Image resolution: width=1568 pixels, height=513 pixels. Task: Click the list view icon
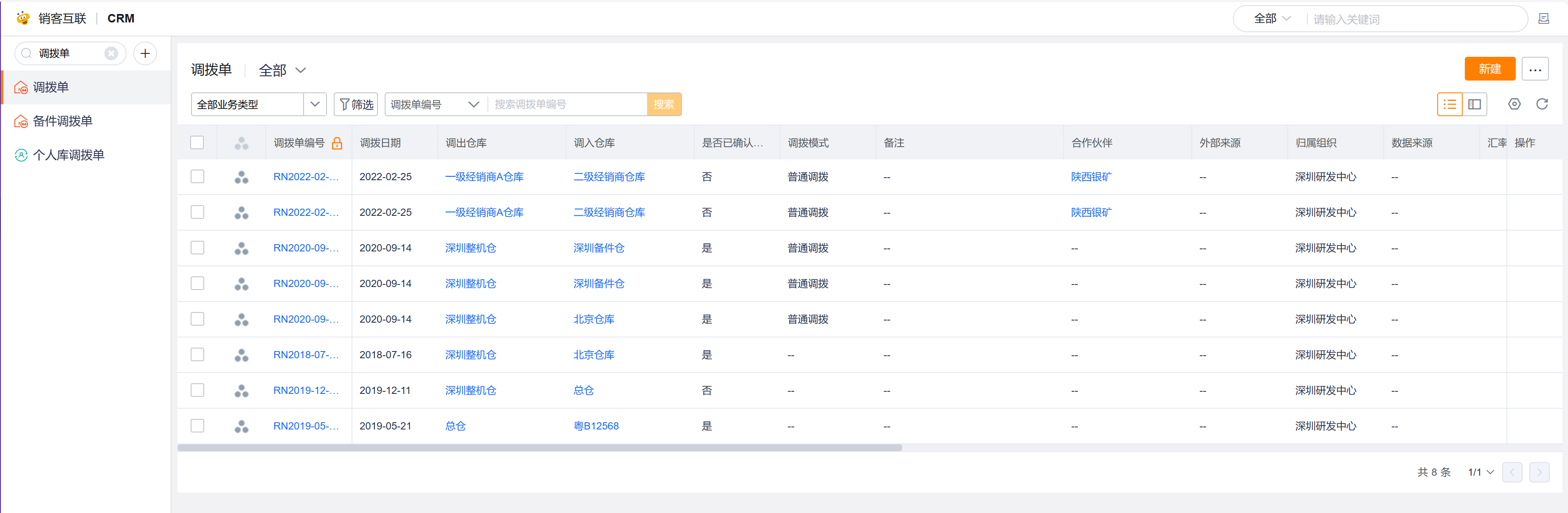(1449, 105)
